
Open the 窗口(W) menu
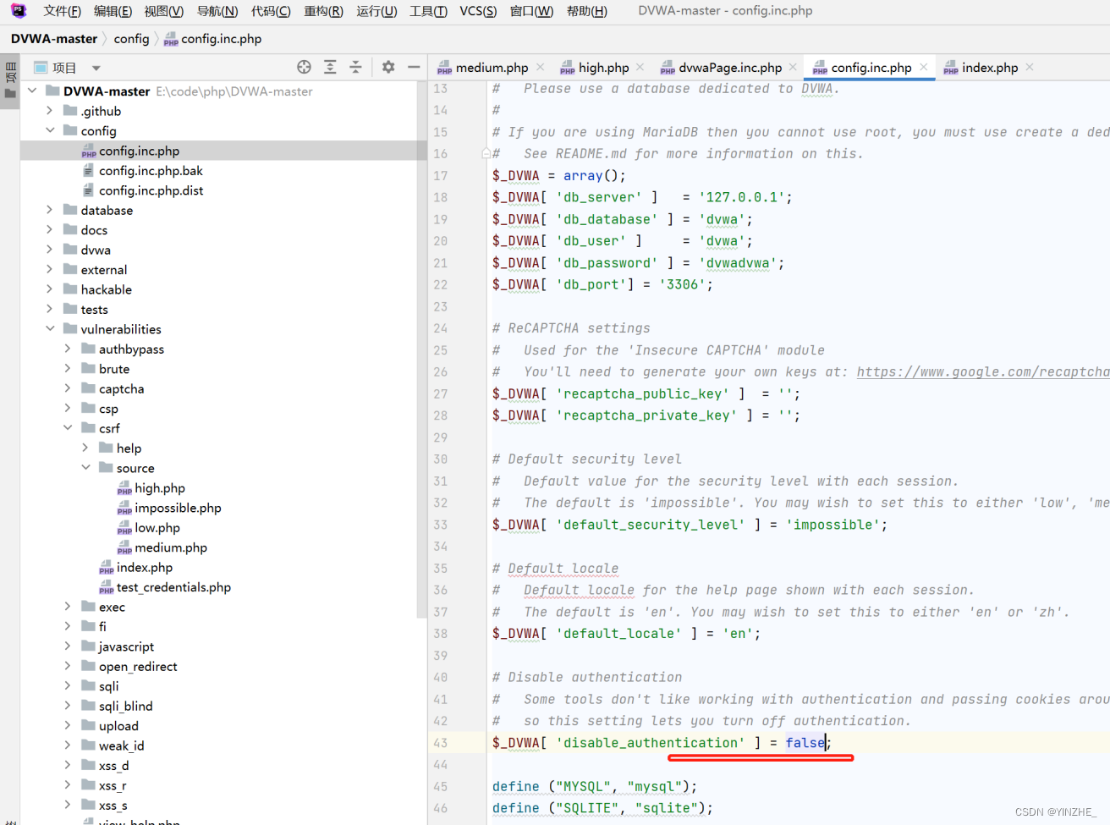[x=531, y=11]
